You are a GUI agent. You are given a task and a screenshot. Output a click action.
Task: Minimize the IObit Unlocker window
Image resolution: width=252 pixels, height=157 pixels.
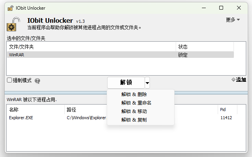tap(204, 8)
